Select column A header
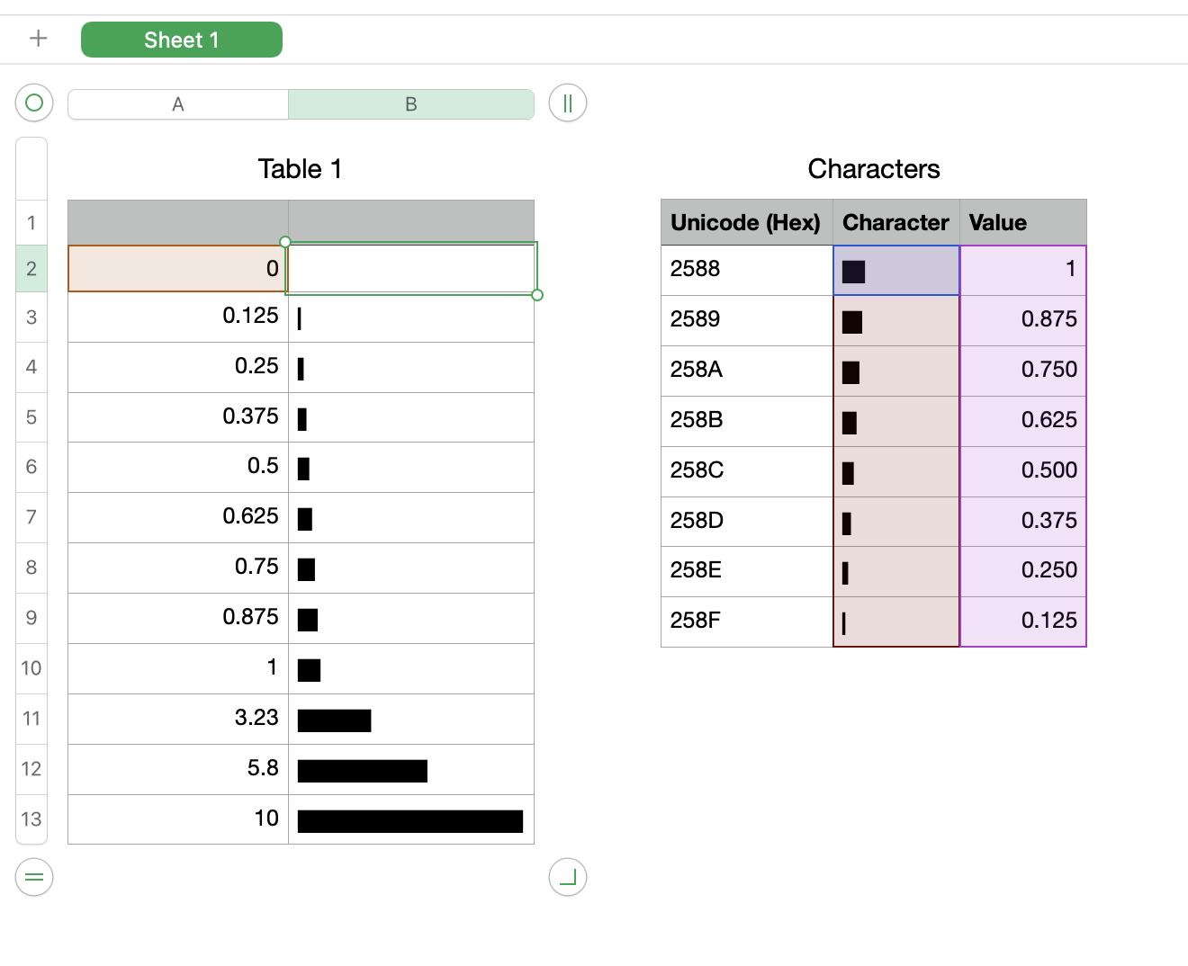The height and width of the screenshot is (966, 1188). 178,104
